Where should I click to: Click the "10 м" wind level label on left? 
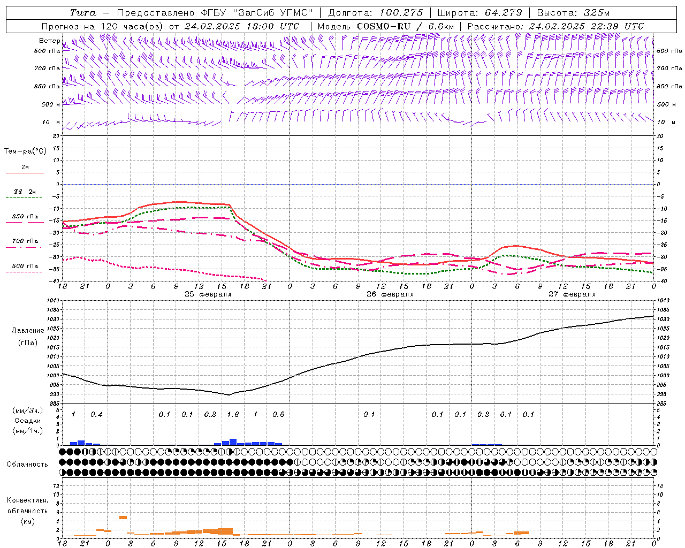(51, 123)
